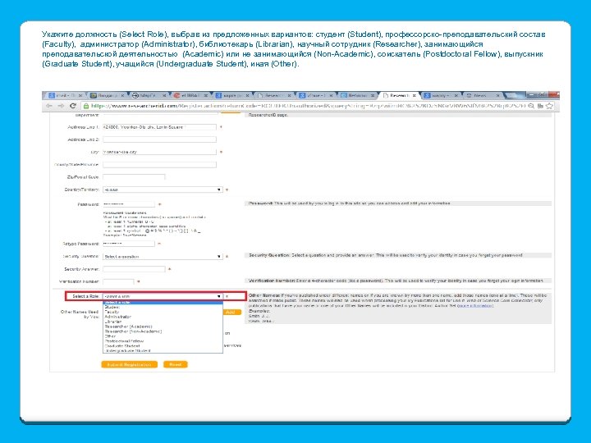
Task: Open the Security Question dropdown
Action: pyautogui.click(x=163, y=257)
